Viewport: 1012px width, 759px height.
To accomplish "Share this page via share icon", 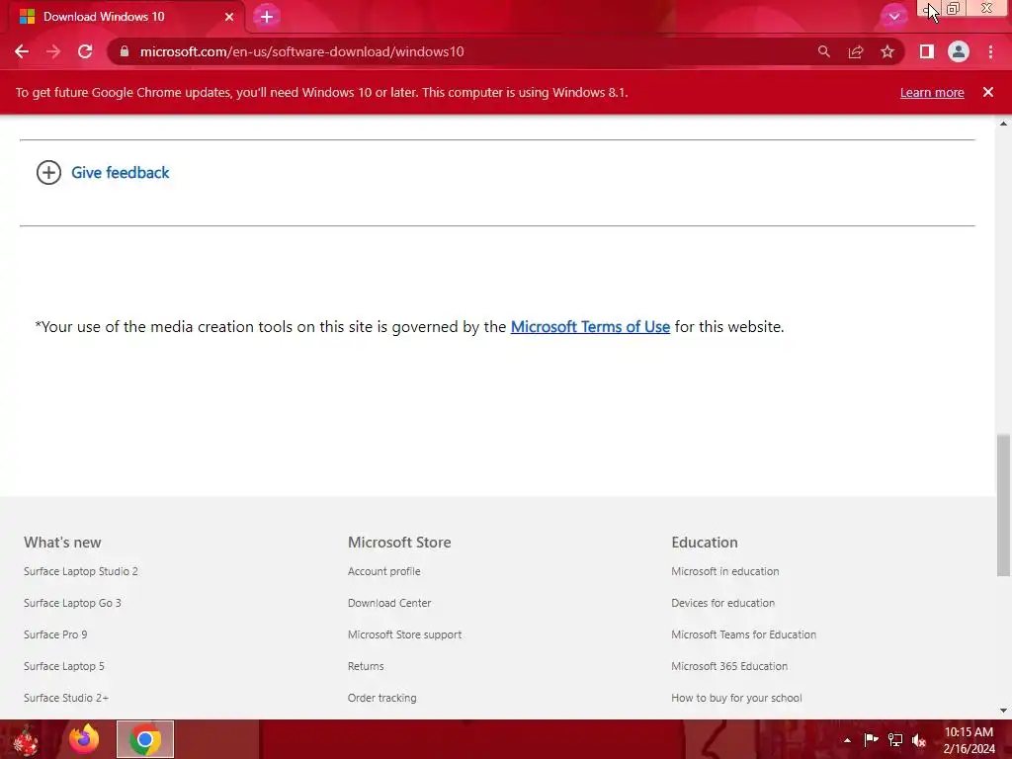I will pyautogui.click(x=856, y=51).
